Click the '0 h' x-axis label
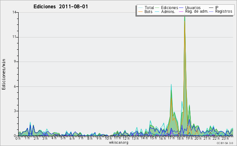This screenshot has width=237, height=146. (x=18, y=139)
